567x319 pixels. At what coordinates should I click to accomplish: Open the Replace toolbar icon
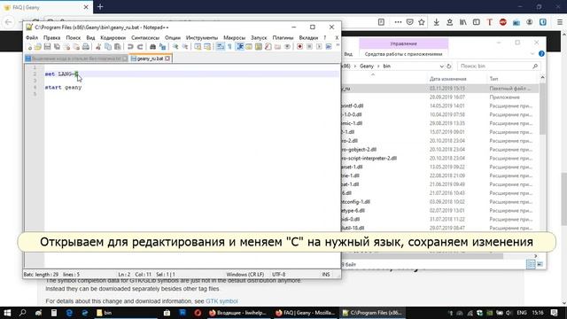tap(162, 47)
